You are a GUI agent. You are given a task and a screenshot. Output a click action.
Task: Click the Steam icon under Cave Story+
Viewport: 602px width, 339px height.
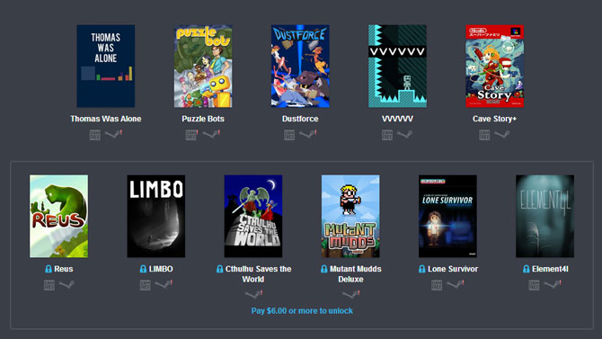click(501, 134)
